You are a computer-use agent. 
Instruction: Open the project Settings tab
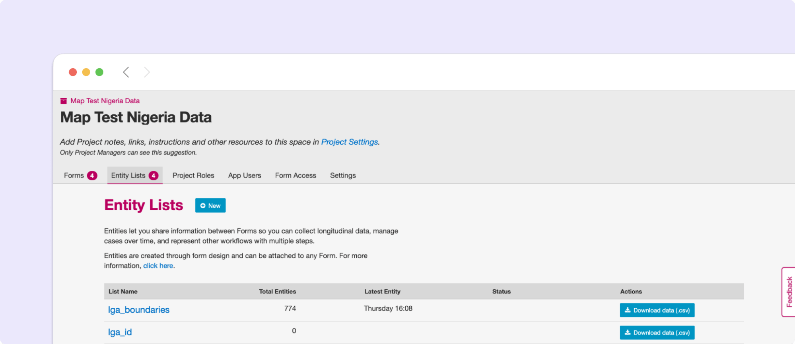(x=343, y=176)
